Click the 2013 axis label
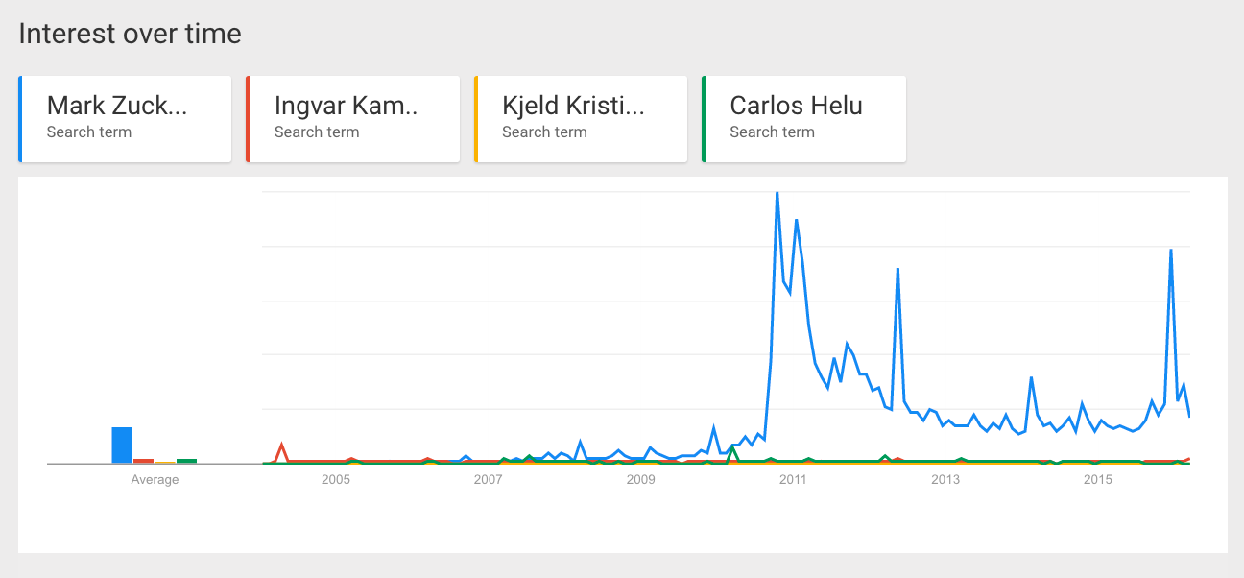 coord(945,479)
